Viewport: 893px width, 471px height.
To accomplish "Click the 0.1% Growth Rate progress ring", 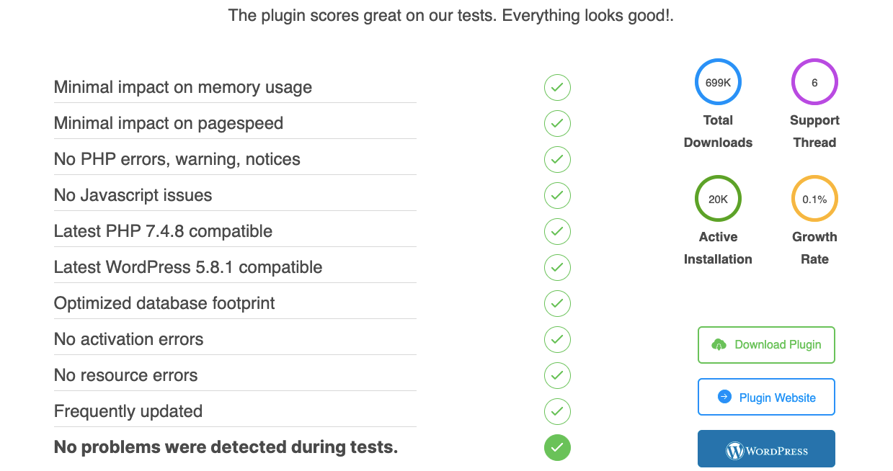I will click(x=814, y=198).
